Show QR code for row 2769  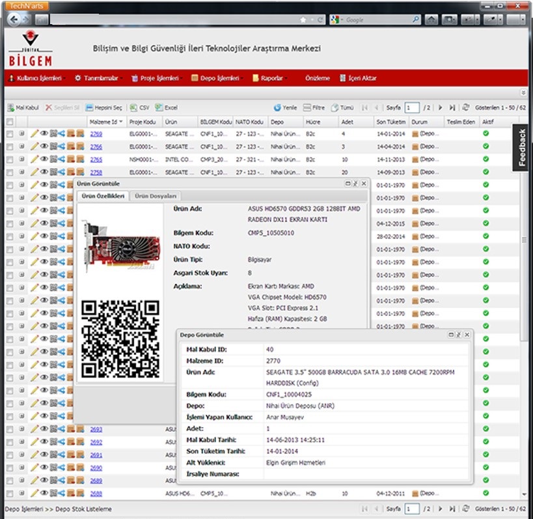[53, 133]
